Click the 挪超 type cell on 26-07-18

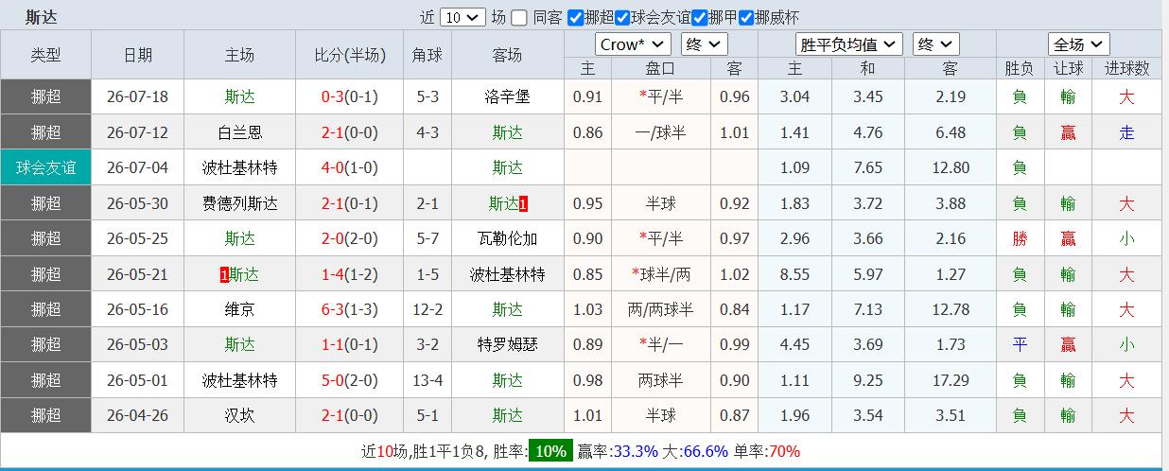tap(46, 96)
